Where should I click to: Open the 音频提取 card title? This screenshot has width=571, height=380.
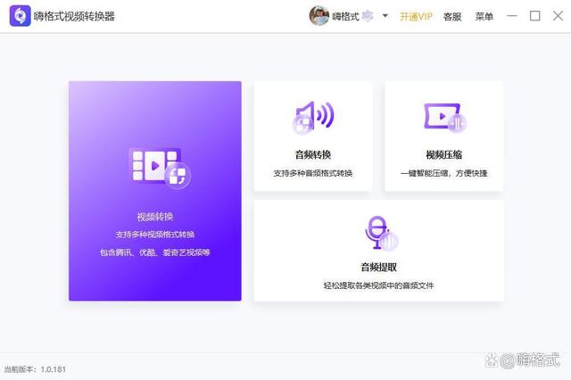pos(378,268)
